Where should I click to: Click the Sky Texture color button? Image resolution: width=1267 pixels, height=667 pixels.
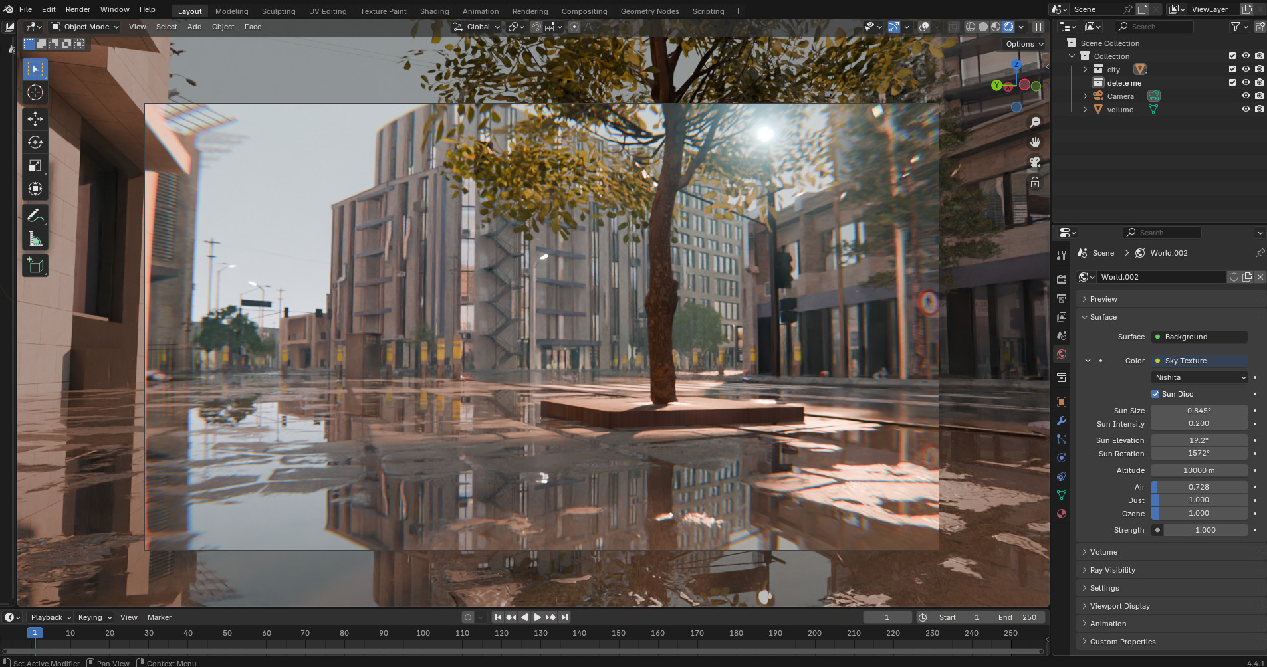[1200, 361]
